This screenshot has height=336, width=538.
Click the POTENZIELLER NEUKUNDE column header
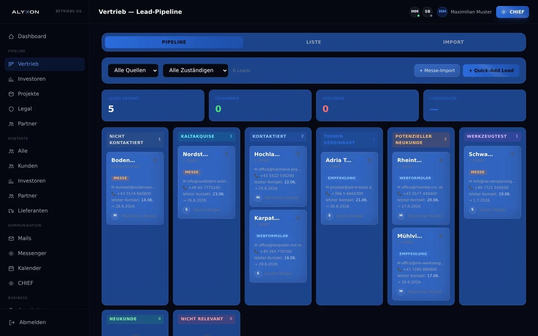(421, 140)
